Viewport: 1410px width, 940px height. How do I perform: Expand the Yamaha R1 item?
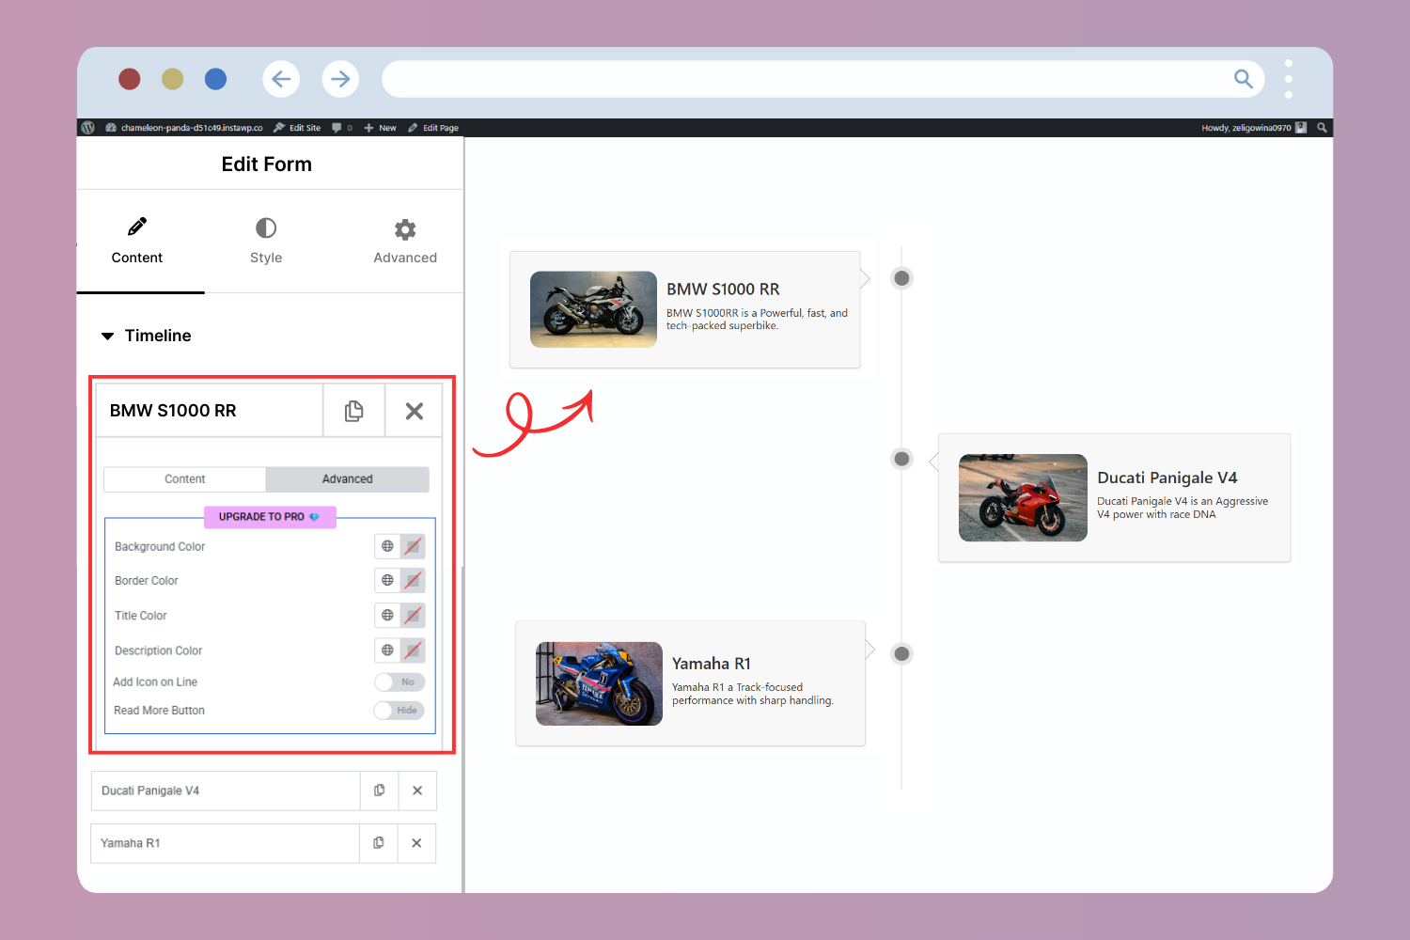click(226, 843)
